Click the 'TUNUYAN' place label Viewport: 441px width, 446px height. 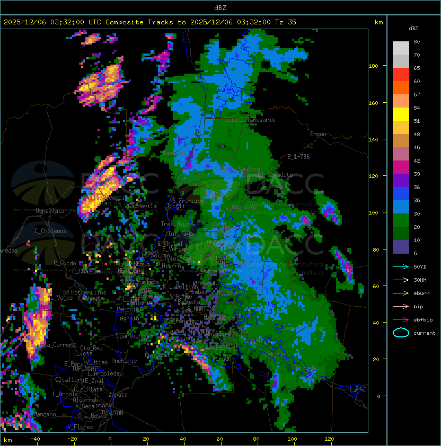click(x=112, y=413)
